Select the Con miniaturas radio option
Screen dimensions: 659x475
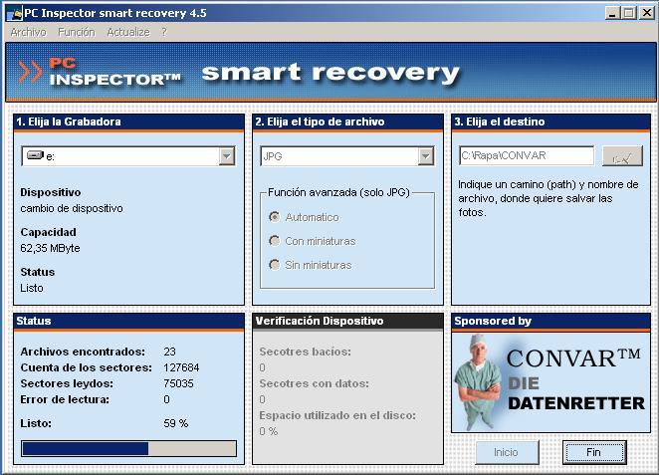point(275,241)
